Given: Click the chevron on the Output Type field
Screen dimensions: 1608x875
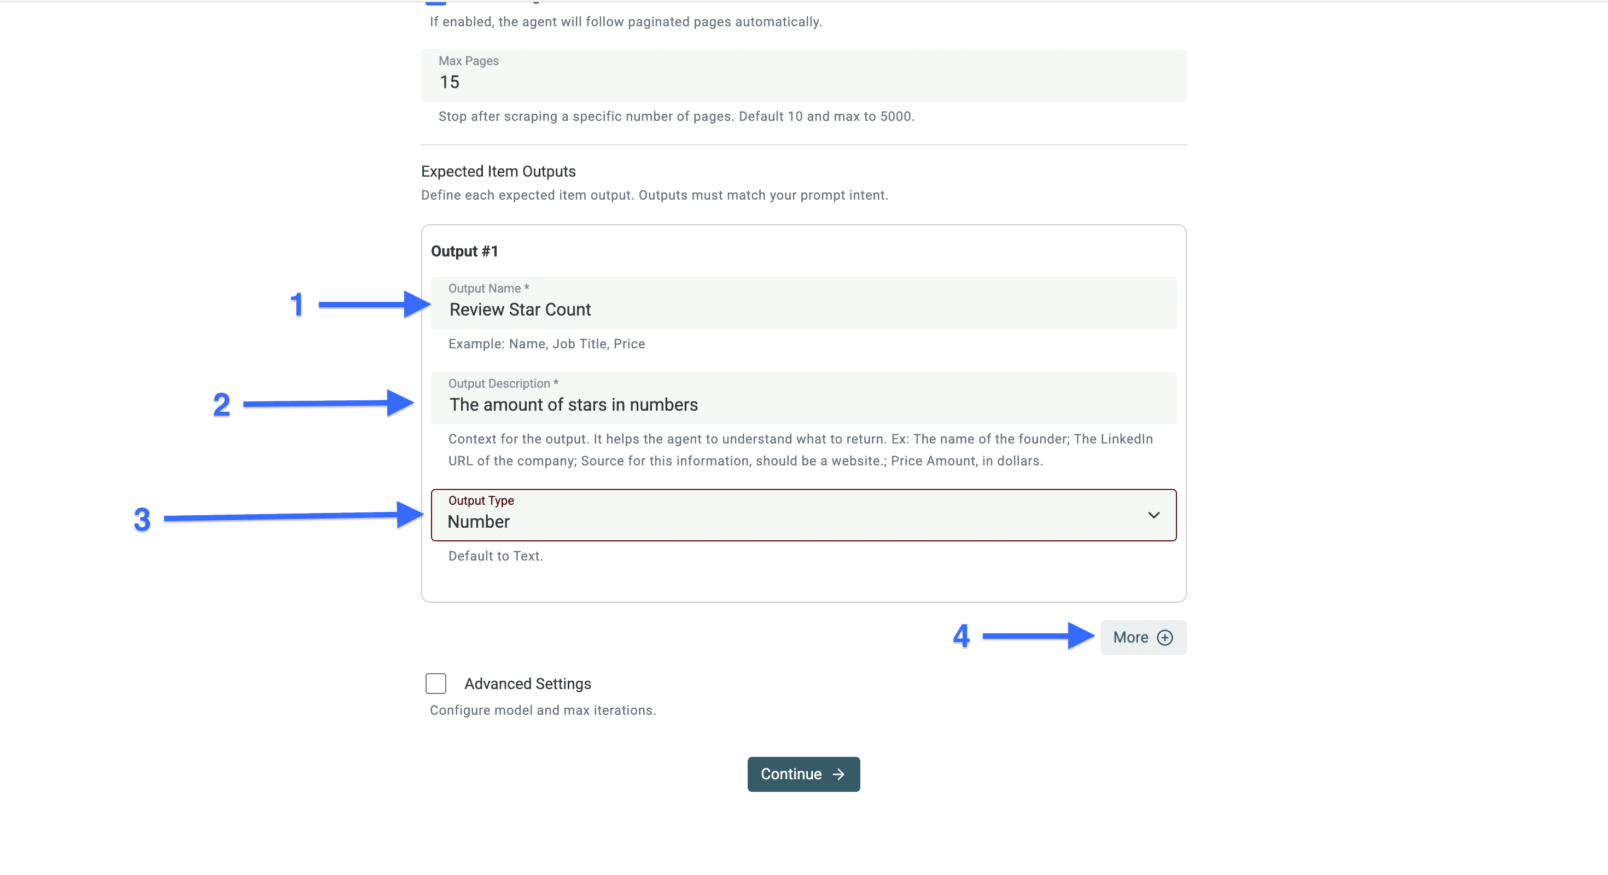Looking at the screenshot, I should click(x=1154, y=516).
